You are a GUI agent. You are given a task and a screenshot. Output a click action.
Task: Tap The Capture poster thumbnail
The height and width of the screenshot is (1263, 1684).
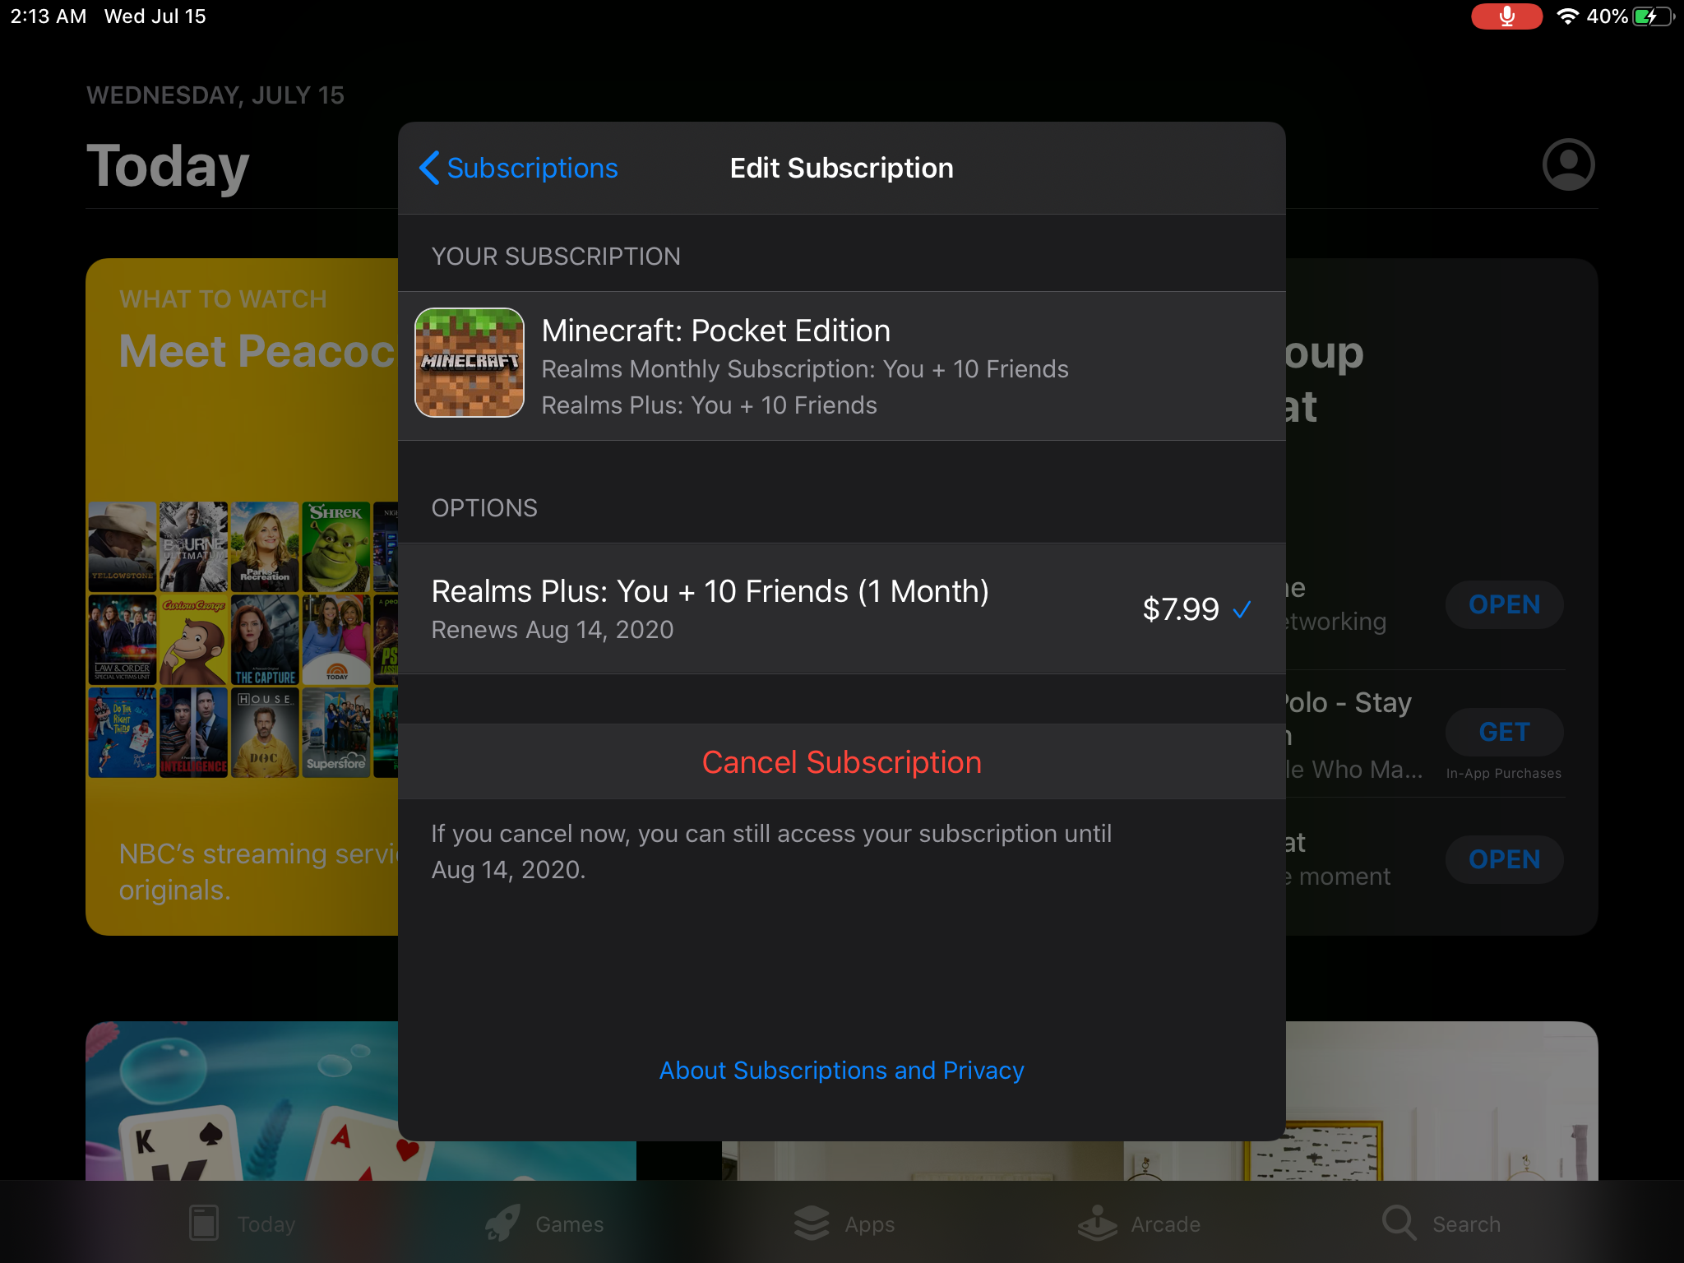265,640
